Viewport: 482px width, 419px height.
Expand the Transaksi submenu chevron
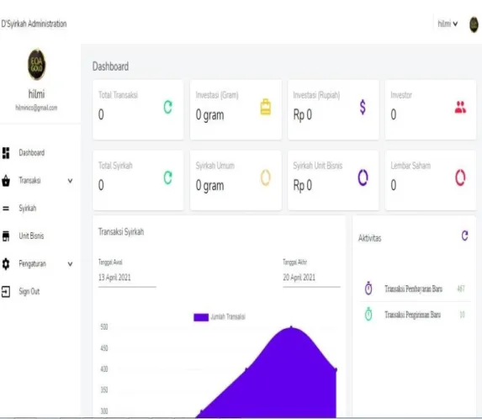tap(70, 181)
